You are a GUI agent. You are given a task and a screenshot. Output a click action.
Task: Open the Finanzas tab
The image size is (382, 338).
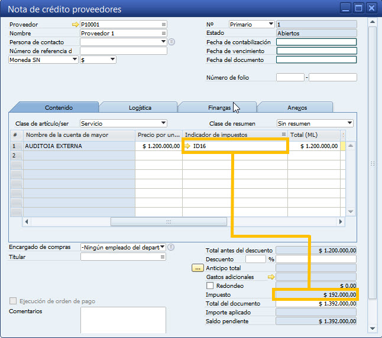pyautogui.click(x=219, y=108)
